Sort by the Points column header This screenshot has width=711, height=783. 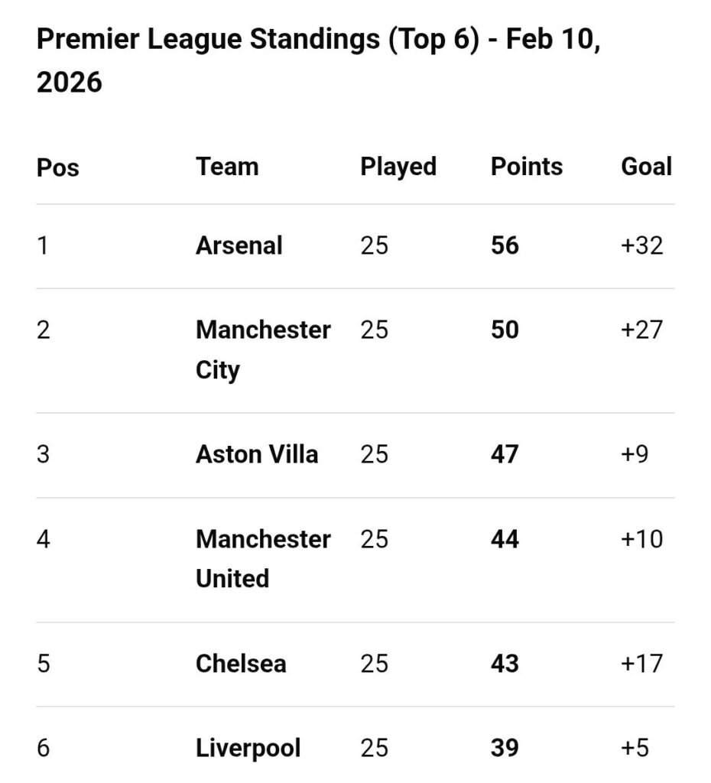click(526, 167)
